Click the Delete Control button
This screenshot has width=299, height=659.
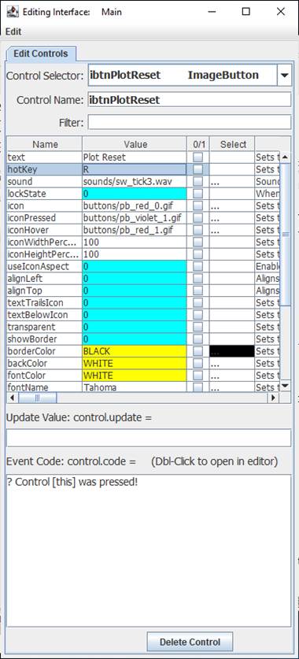190,642
